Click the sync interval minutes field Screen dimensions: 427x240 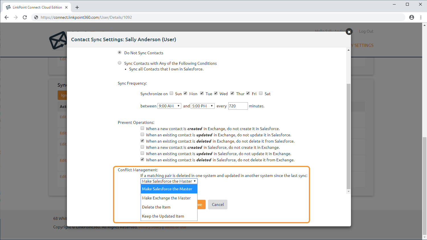coord(238,106)
